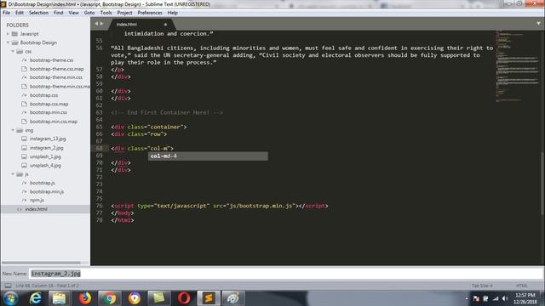Select instagram_2.jpg in sidebar
The image size is (545, 306).
point(46,148)
